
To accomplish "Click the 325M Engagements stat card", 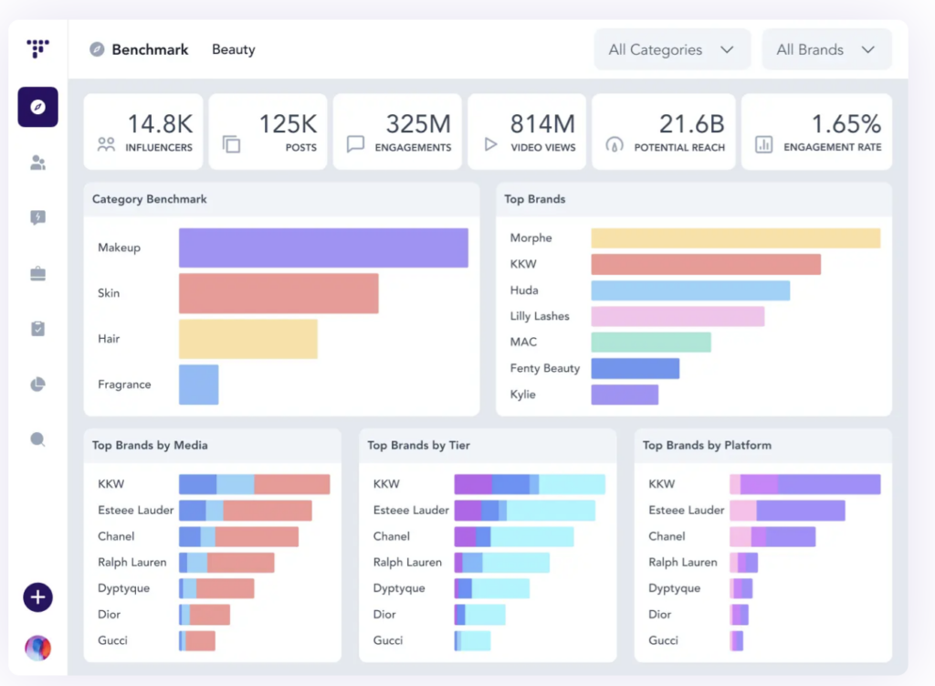I will tap(397, 132).
